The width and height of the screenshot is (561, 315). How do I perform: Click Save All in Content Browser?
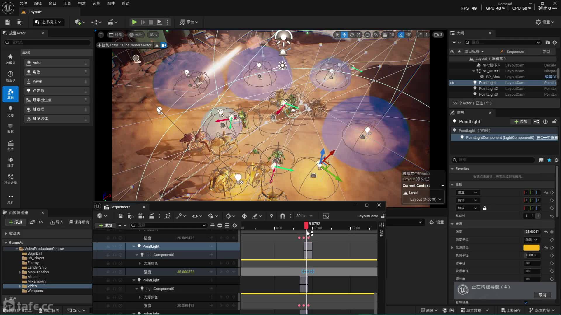click(79, 222)
